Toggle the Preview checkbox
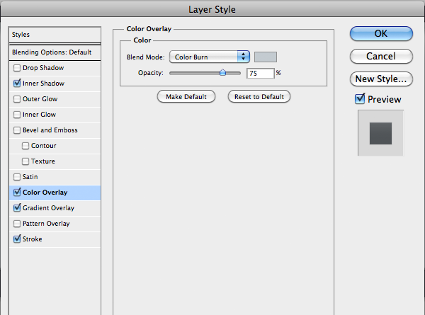 point(360,99)
